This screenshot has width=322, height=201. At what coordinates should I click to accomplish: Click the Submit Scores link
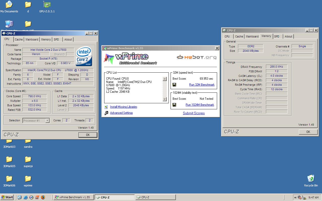[x=194, y=113]
